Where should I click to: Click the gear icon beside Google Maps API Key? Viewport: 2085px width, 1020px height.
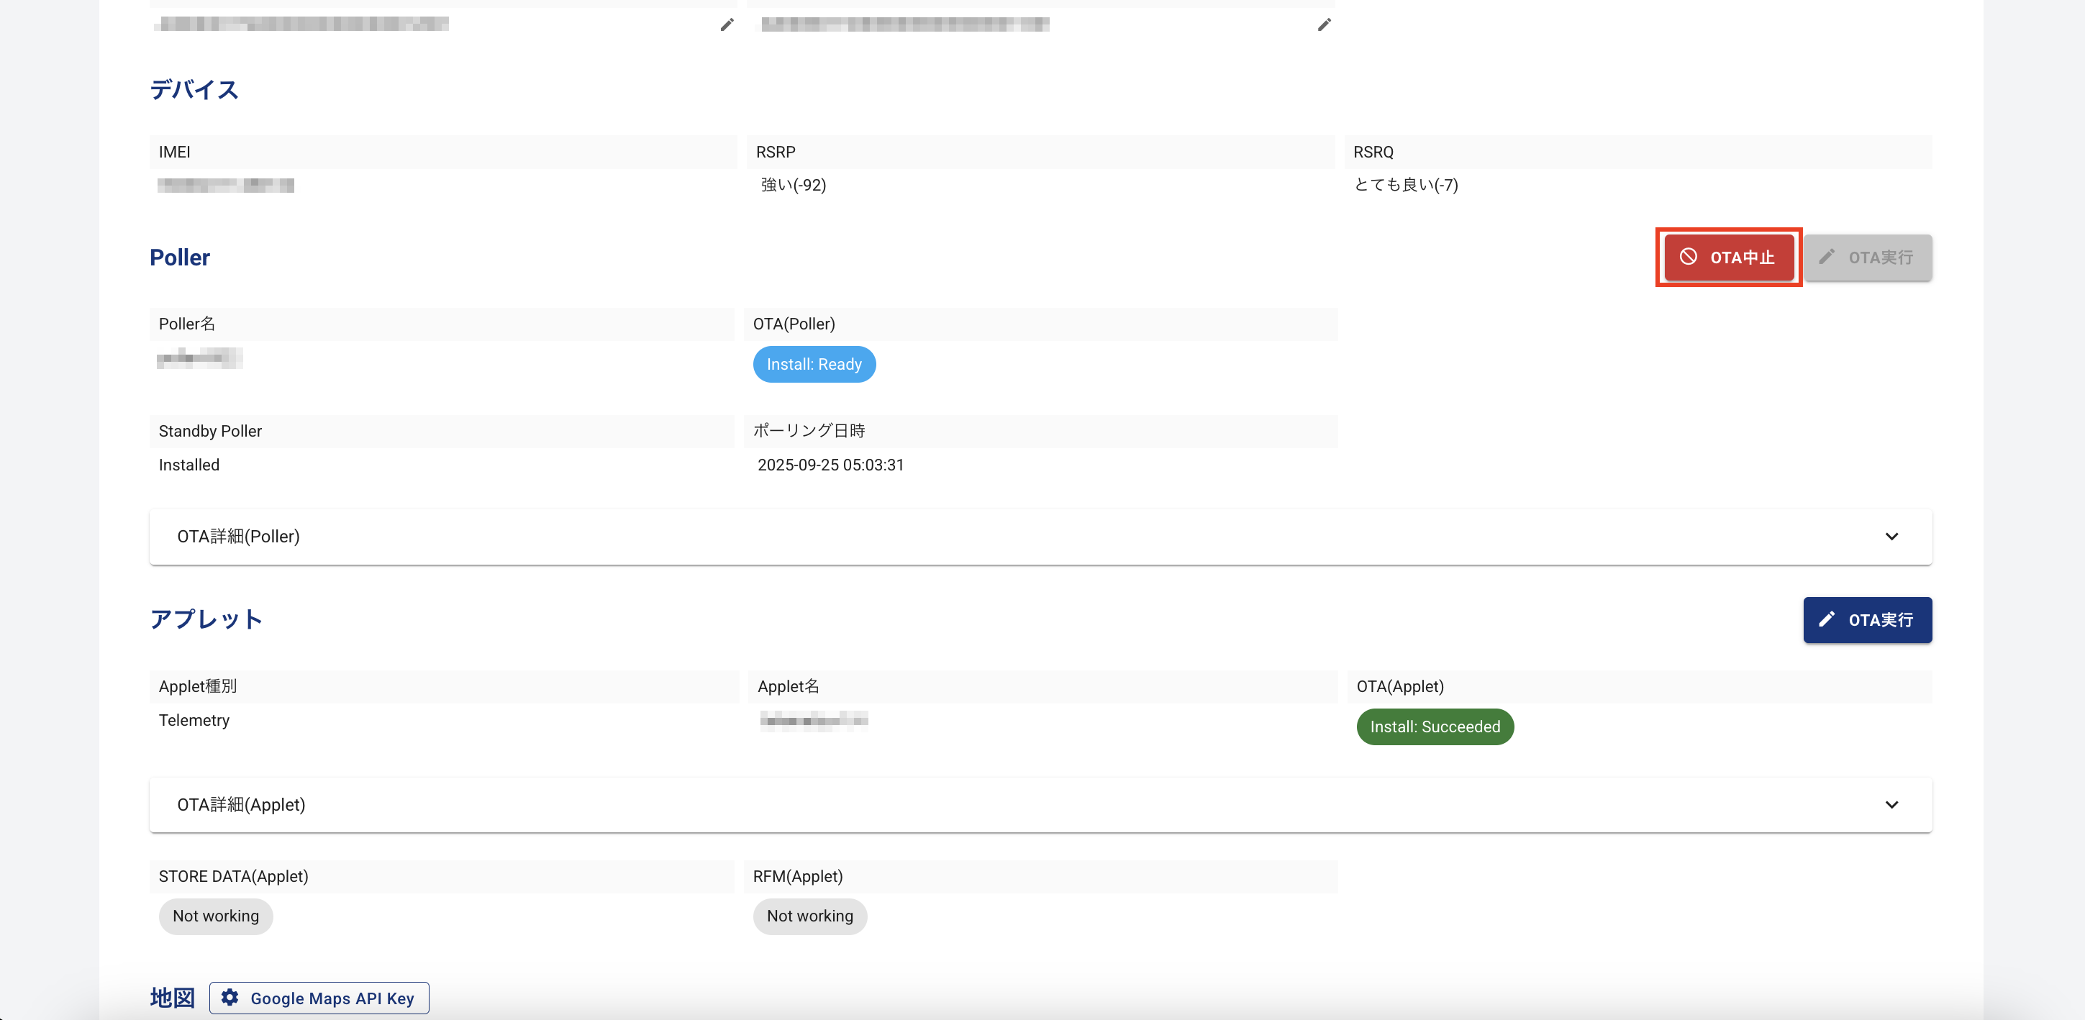click(x=230, y=997)
